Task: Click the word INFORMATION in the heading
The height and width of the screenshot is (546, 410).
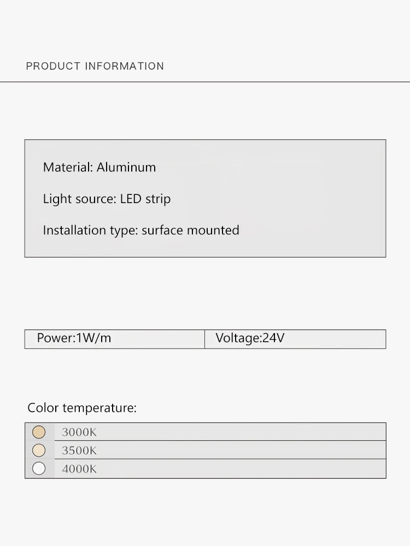Action: (x=125, y=66)
